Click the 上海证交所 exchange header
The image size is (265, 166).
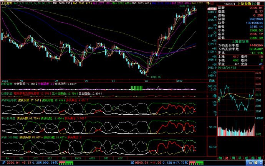coord(240,41)
